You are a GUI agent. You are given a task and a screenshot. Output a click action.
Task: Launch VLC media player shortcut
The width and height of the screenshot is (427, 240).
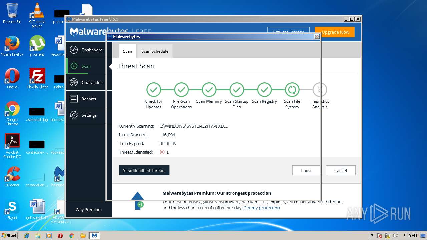tap(37, 15)
